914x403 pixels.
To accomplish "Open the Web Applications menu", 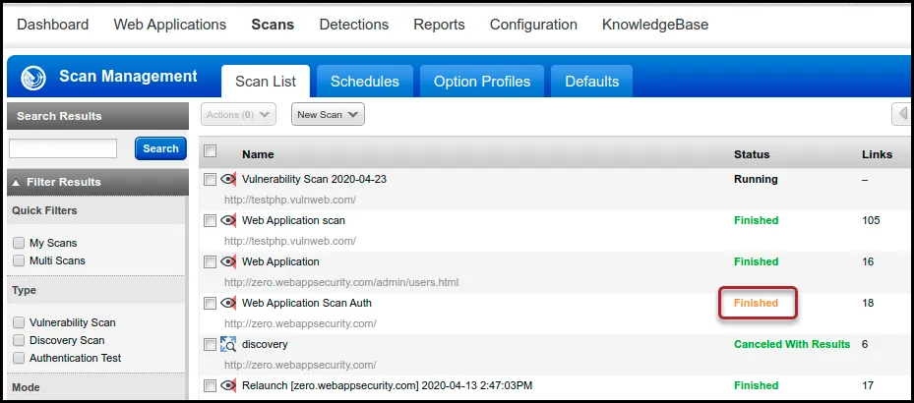I will pyautogui.click(x=169, y=25).
